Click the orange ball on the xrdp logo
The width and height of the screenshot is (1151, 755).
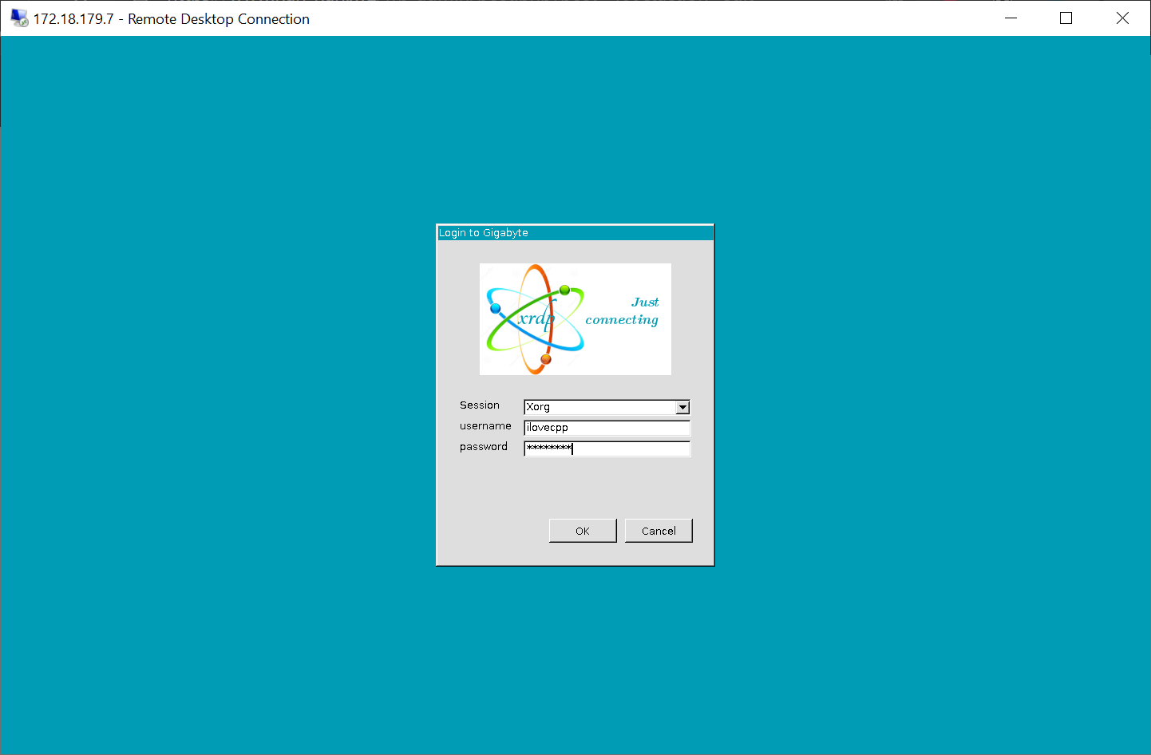coord(546,359)
